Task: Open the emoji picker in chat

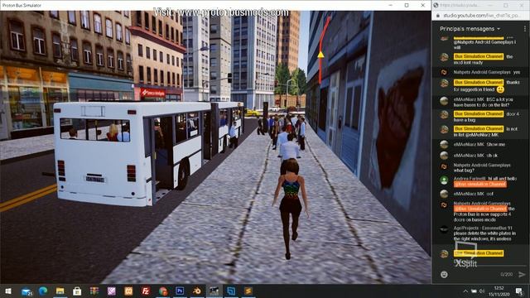Action: tap(444, 274)
